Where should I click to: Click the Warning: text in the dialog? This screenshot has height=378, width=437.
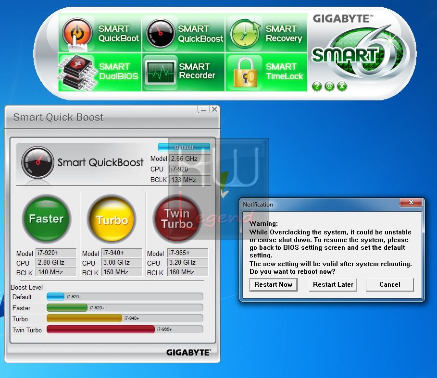[x=263, y=223]
